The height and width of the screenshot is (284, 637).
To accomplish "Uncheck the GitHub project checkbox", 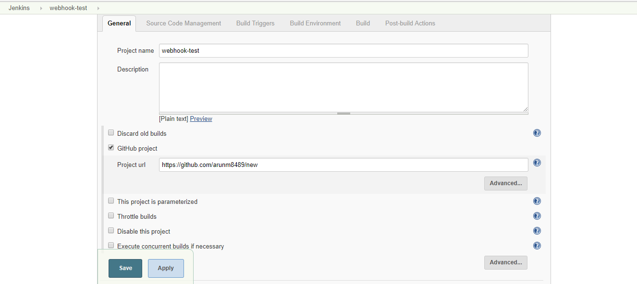I will click(x=111, y=147).
